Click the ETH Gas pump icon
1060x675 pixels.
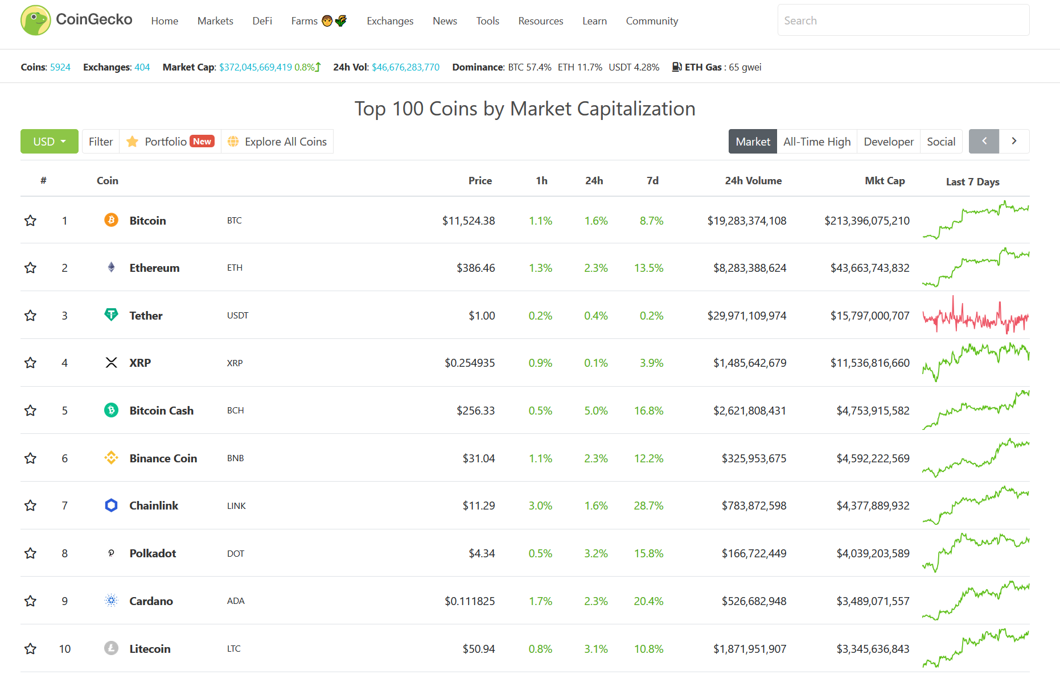coord(677,67)
